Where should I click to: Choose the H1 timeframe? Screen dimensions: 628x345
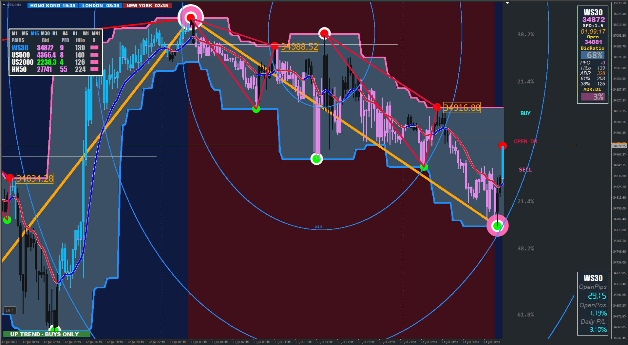pos(55,33)
